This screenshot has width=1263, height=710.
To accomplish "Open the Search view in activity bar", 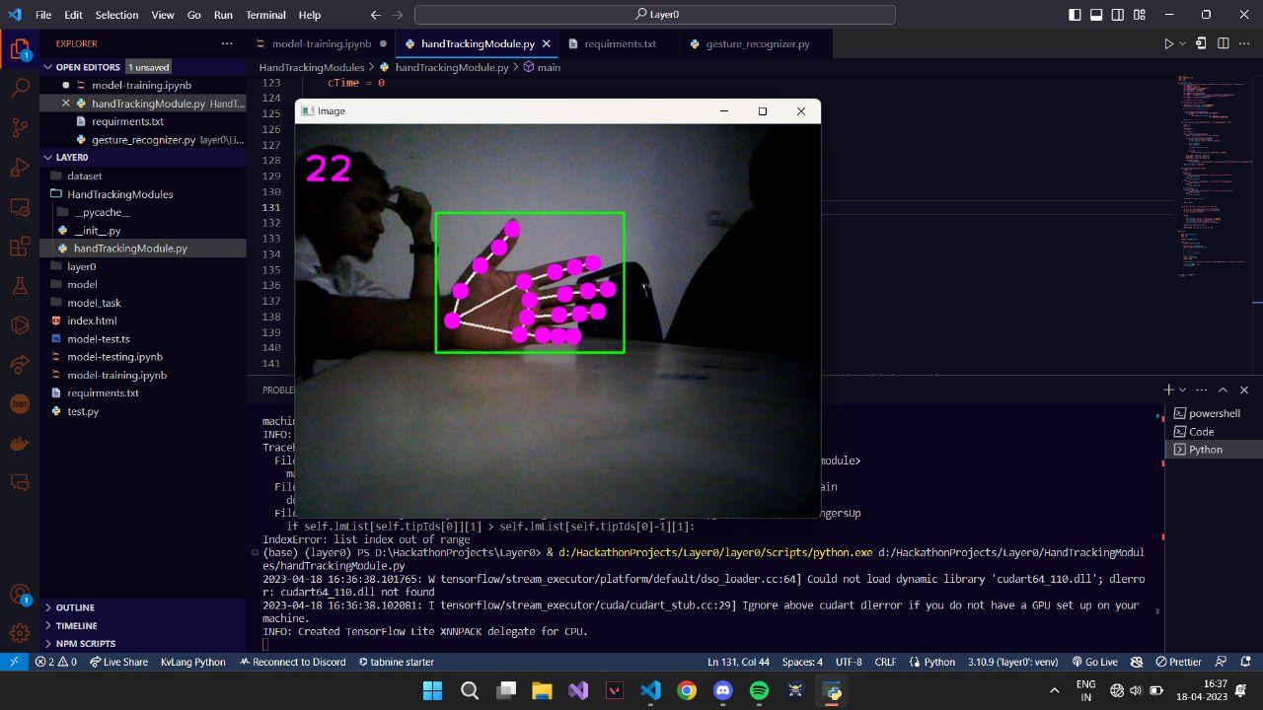I will pyautogui.click(x=20, y=88).
